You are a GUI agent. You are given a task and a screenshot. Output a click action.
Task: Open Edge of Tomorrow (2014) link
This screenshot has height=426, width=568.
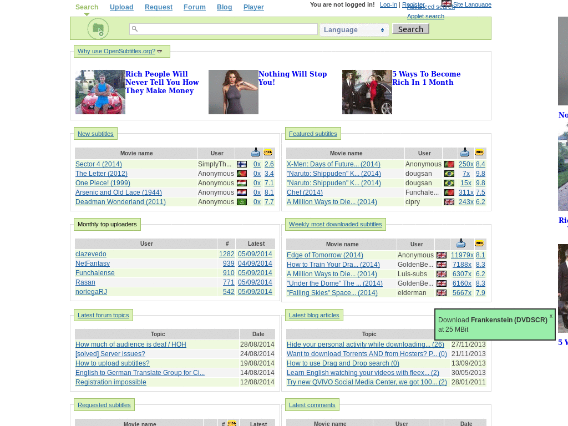coord(325,255)
